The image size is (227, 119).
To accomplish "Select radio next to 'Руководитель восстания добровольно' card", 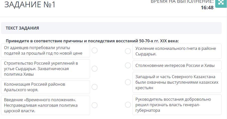I will click(128, 105).
